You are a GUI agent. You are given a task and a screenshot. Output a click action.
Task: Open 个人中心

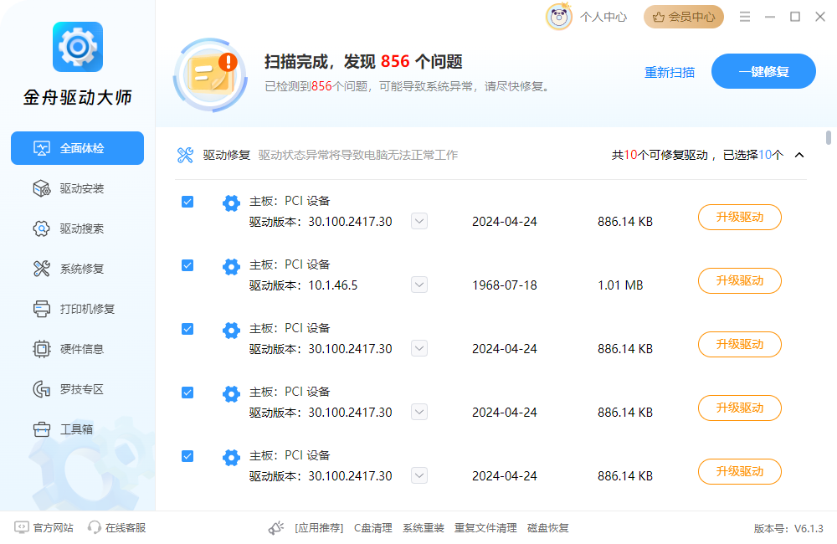603,17
